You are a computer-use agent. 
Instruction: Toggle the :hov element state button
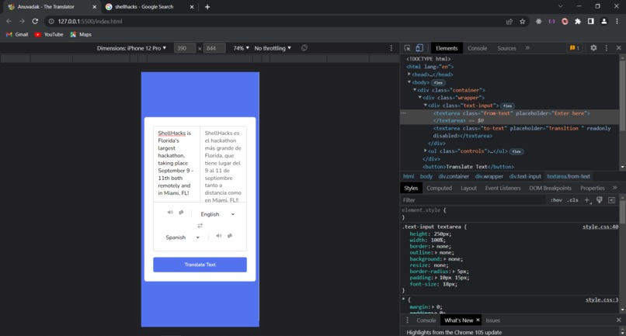pos(556,200)
